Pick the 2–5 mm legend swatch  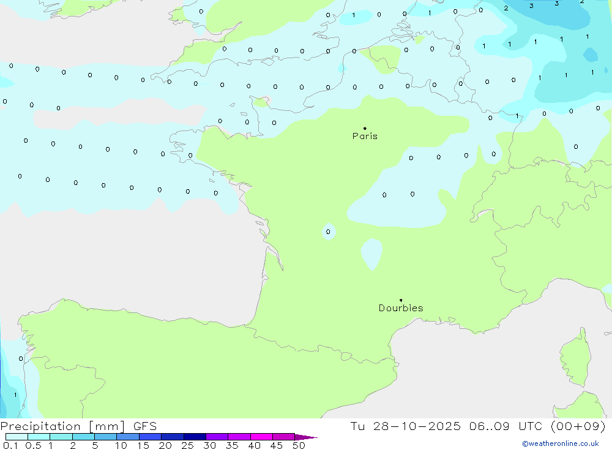tap(83, 437)
